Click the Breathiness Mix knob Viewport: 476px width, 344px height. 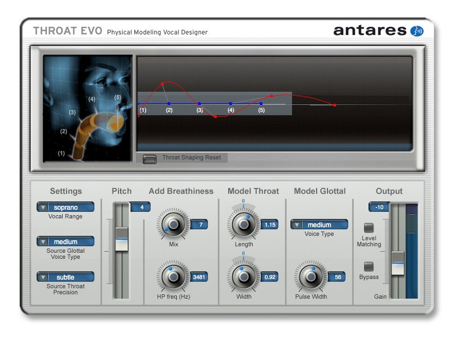[x=174, y=224]
